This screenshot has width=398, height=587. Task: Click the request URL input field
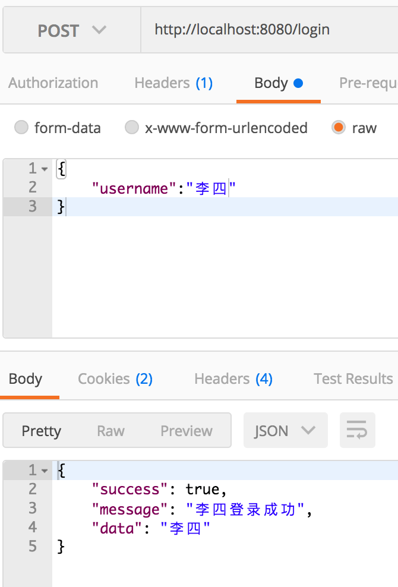pyautogui.click(x=267, y=30)
